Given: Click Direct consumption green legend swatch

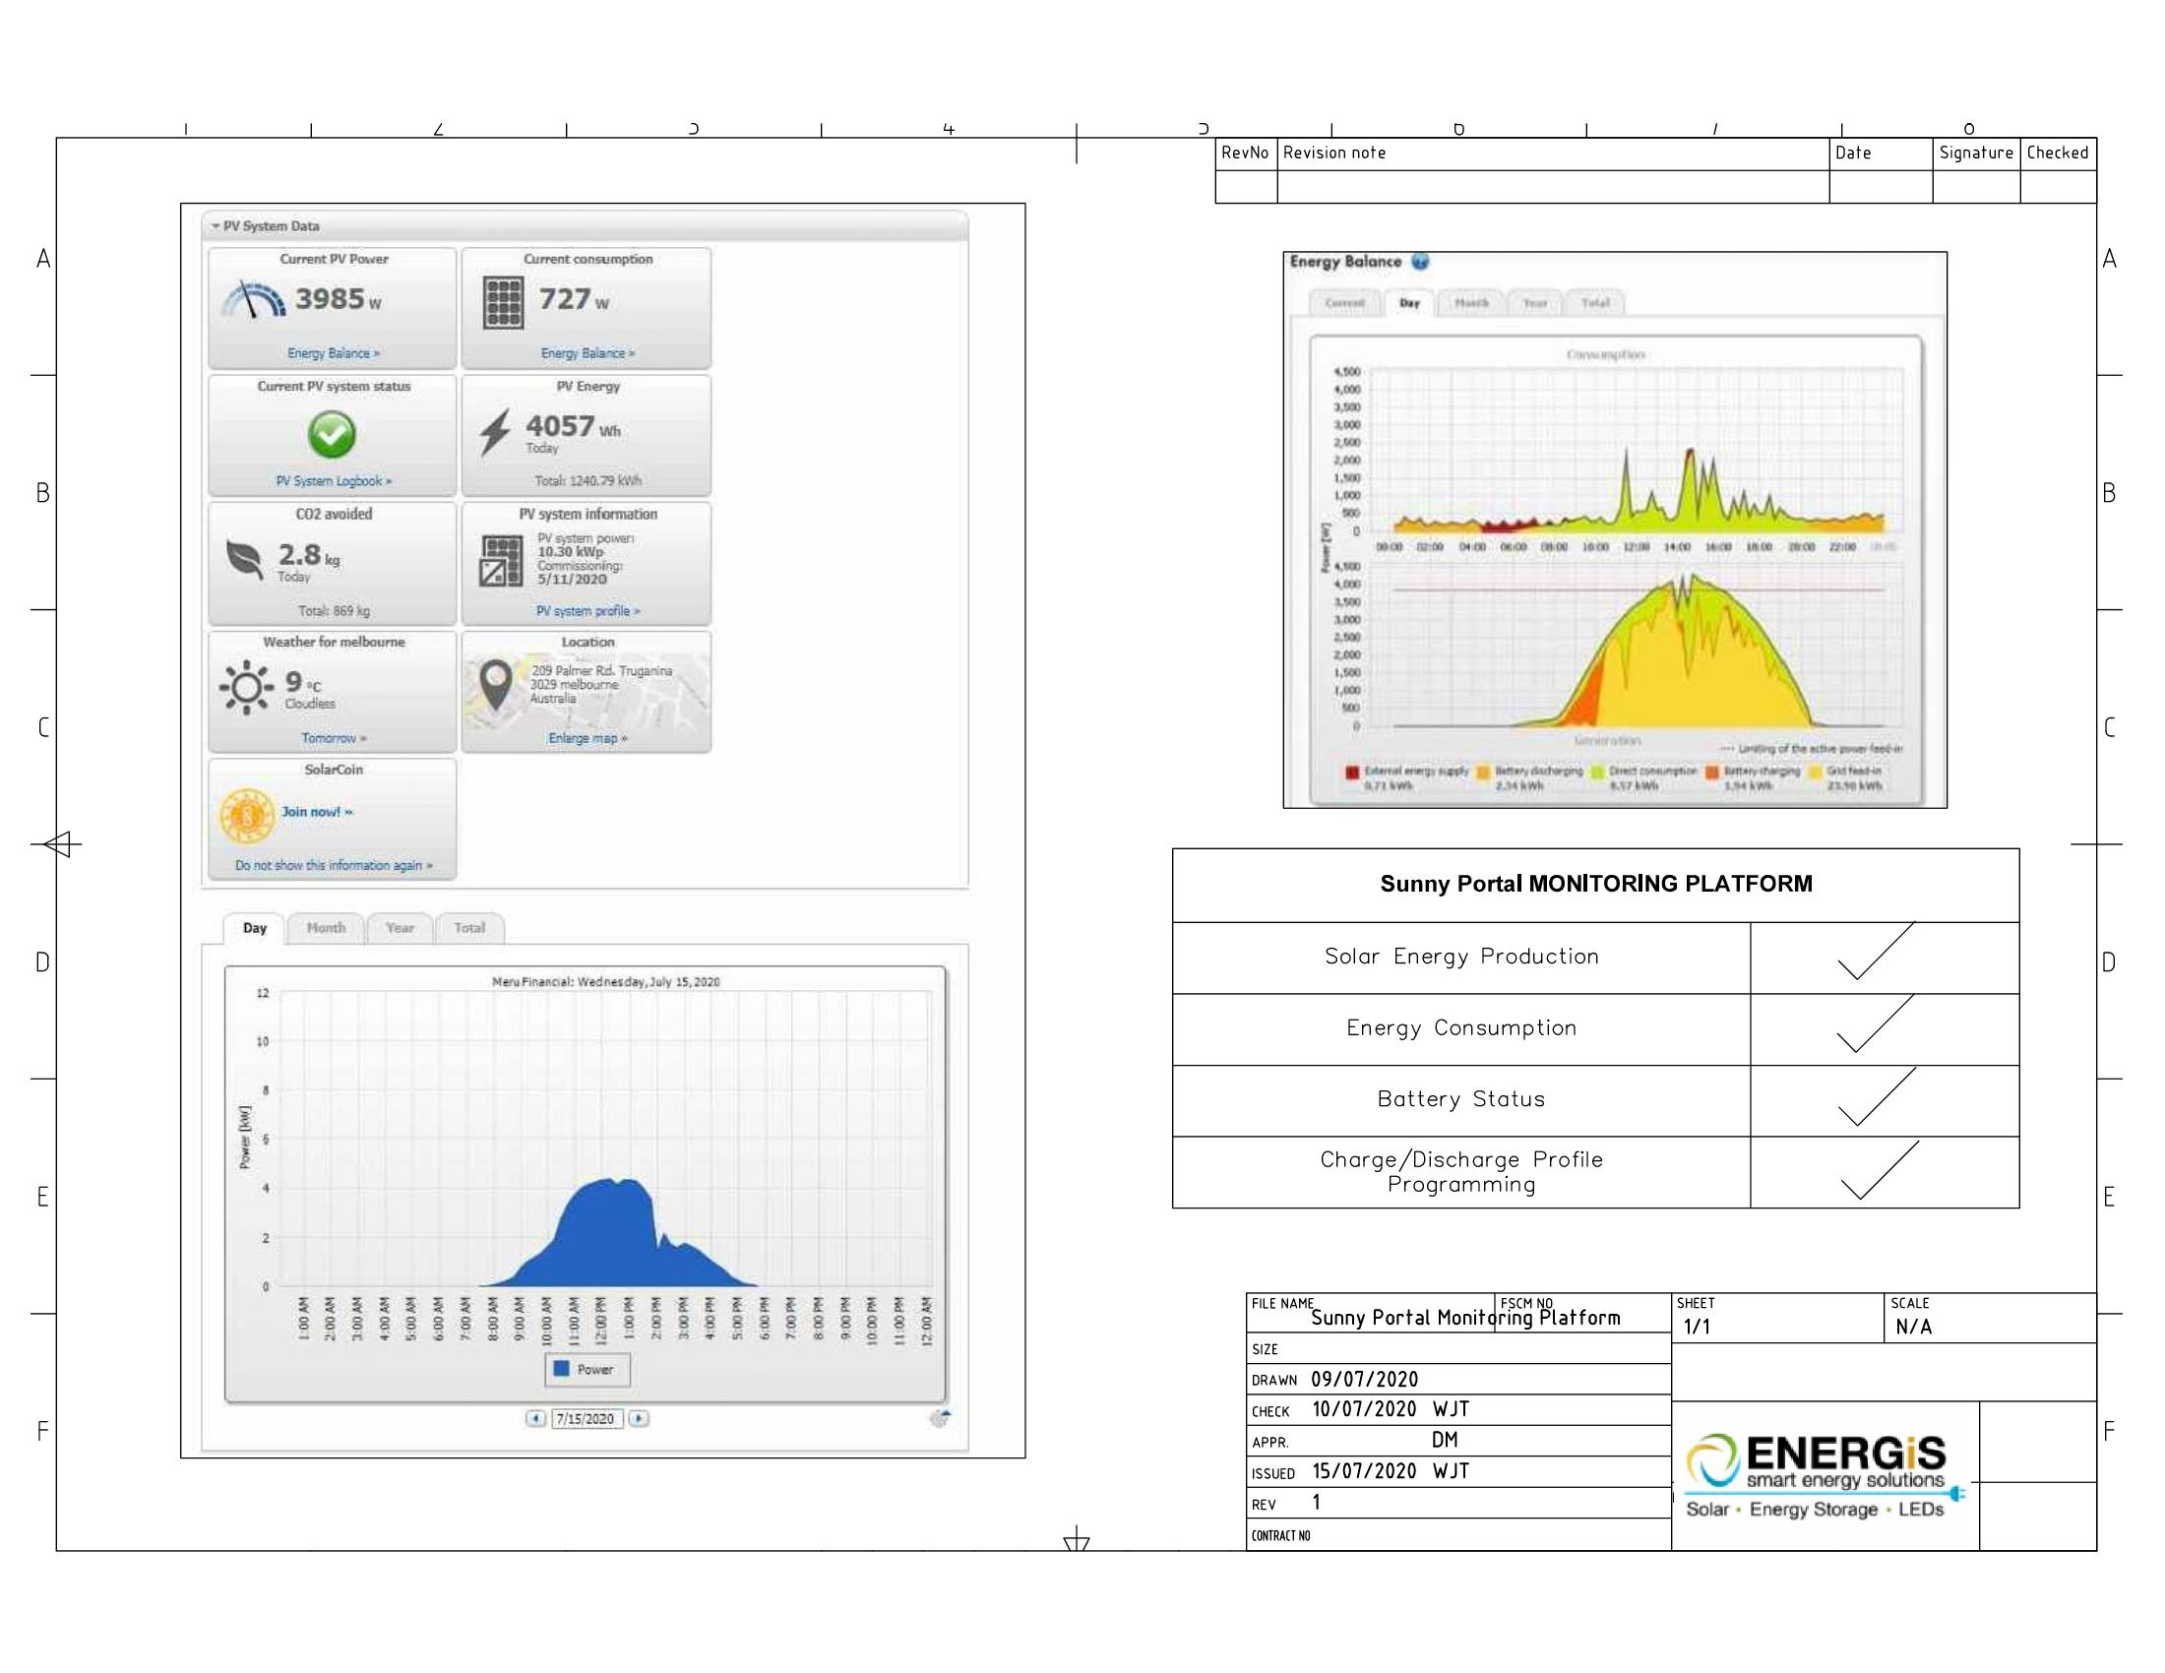Looking at the screenshot, I should click(1598, 773).
